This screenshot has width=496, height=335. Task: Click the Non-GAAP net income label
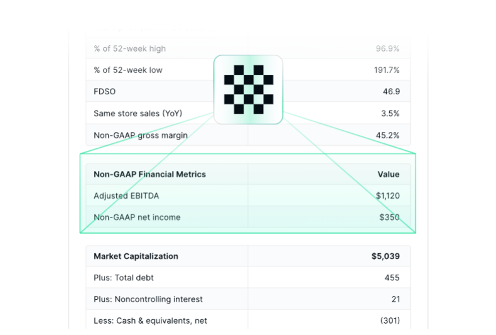click(x=137, y=217)
